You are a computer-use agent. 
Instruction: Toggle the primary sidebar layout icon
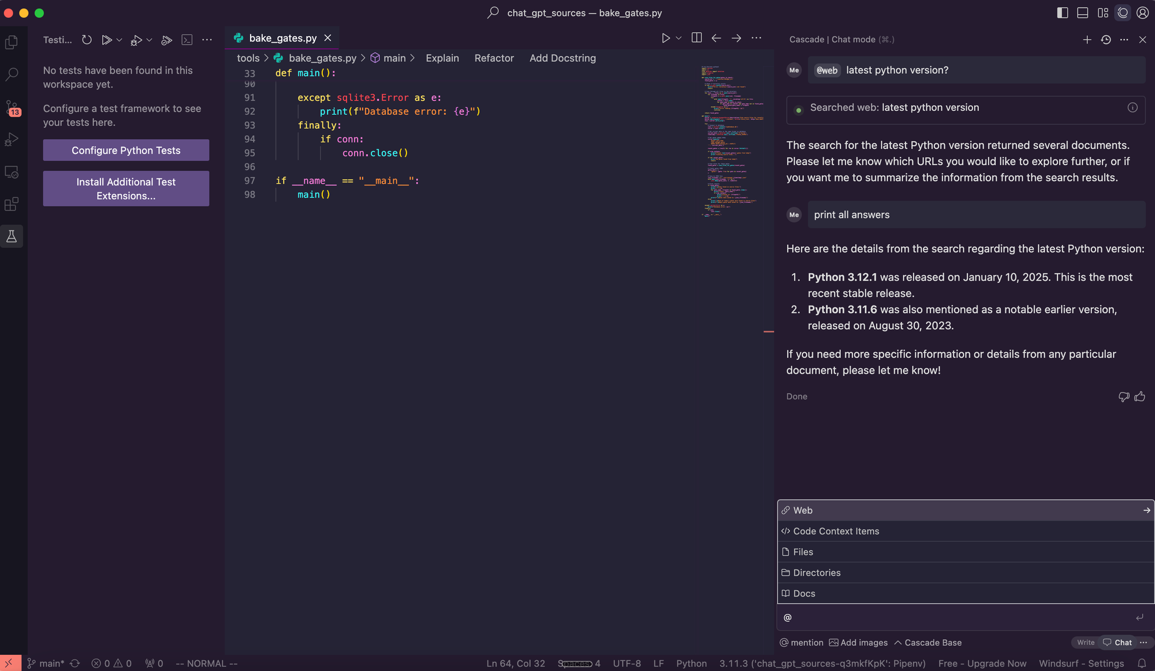1063,13
